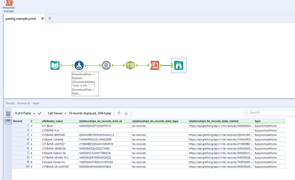Click the 10 records displayed status text

90,113
